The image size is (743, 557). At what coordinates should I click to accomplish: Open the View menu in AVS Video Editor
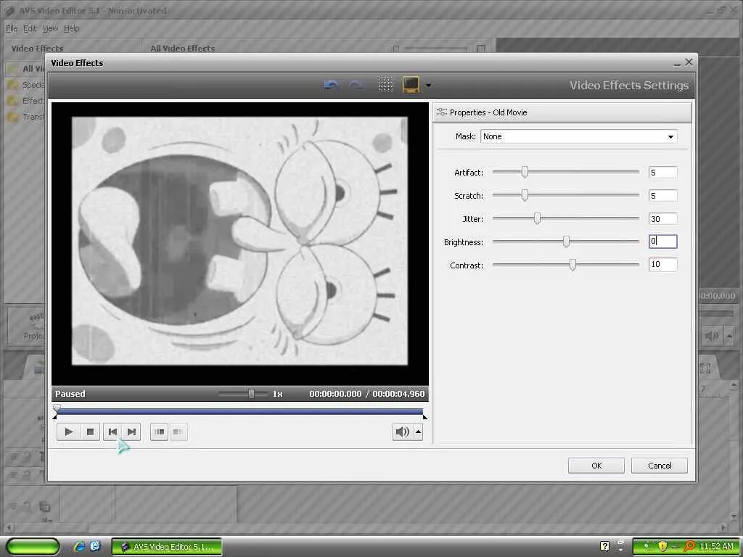(x=50, y=29)
